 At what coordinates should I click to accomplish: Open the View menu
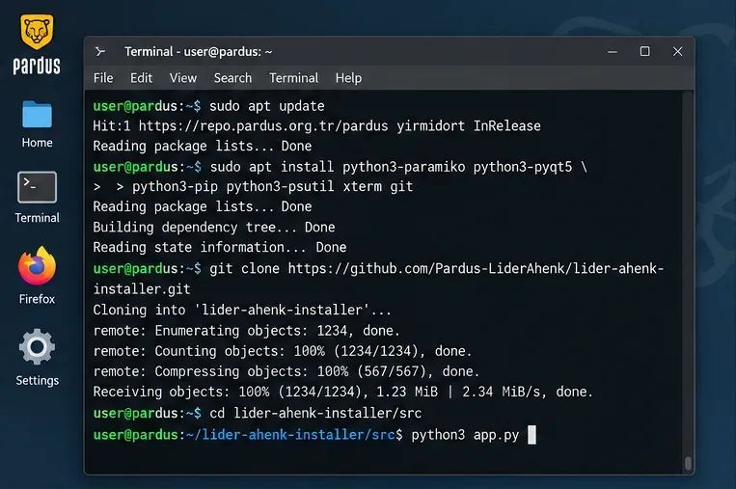[x=183, y=78]
